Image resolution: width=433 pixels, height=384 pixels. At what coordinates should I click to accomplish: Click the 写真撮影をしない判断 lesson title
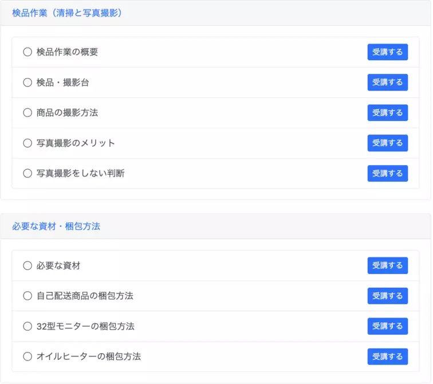pyautogui.click(x=80, y=174)
